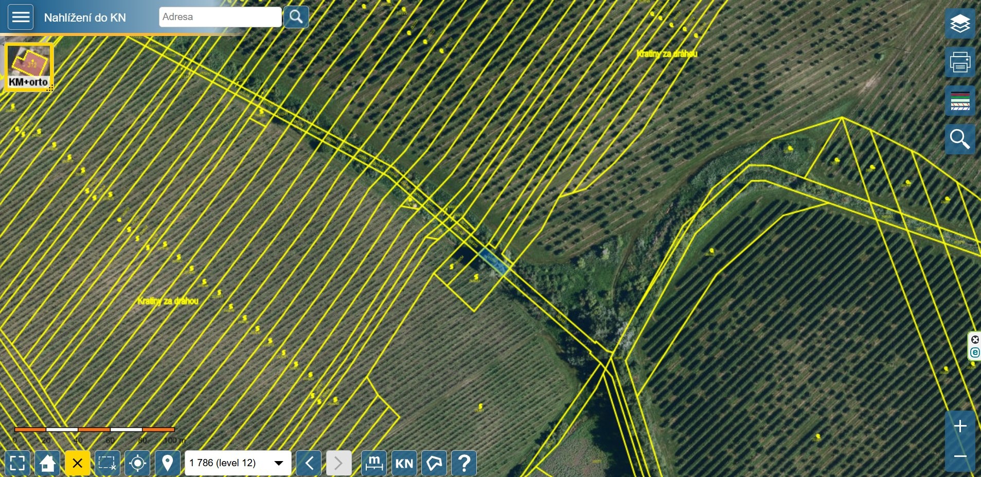Open the measurement tool
Screen dimensions: 981x477
374,463
